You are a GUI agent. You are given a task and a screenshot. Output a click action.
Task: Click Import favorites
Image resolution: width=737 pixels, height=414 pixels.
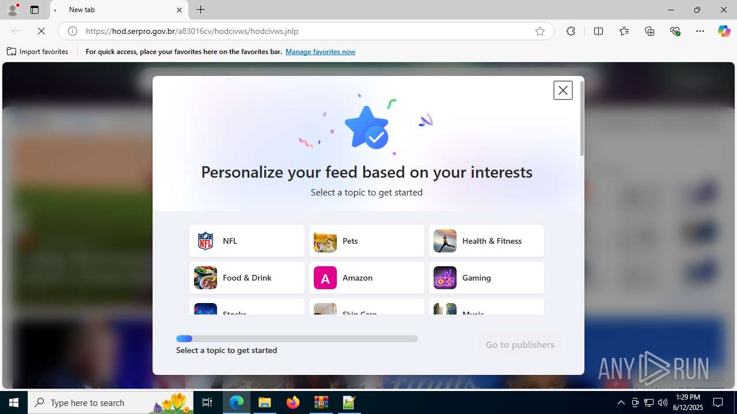click(37, 52)
